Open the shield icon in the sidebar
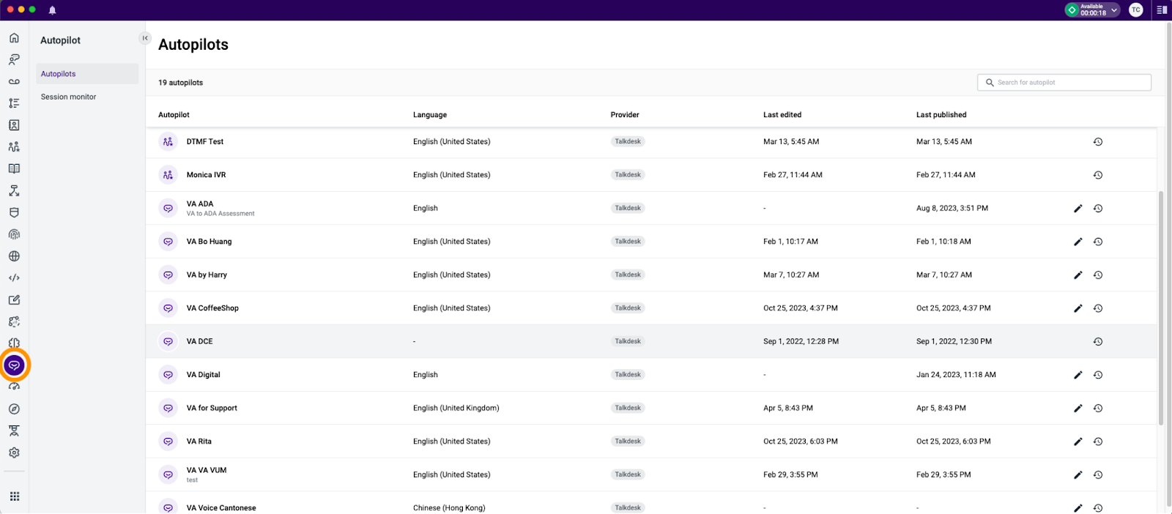Screen dimensions: 1172x514 pyautogui.click(x=14, y=212)
